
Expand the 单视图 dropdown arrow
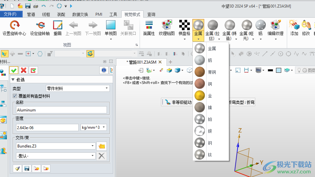point(111,39)
